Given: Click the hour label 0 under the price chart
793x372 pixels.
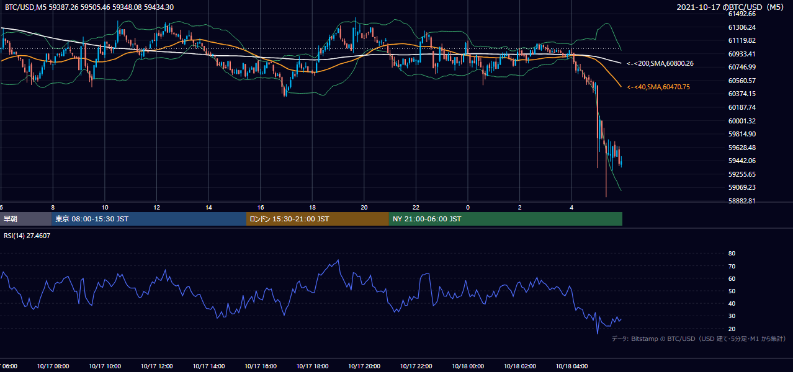Looking at the screenshot, I should [x=468, y=207].
